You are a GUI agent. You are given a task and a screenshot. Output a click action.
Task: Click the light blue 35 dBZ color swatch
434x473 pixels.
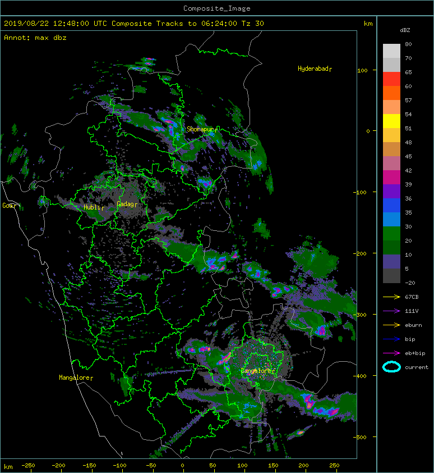point(391,220)
